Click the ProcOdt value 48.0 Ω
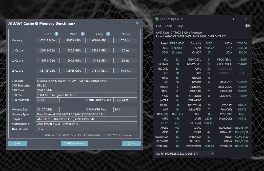This screenshot has width=264, height=171. click(x=242, y=105)
